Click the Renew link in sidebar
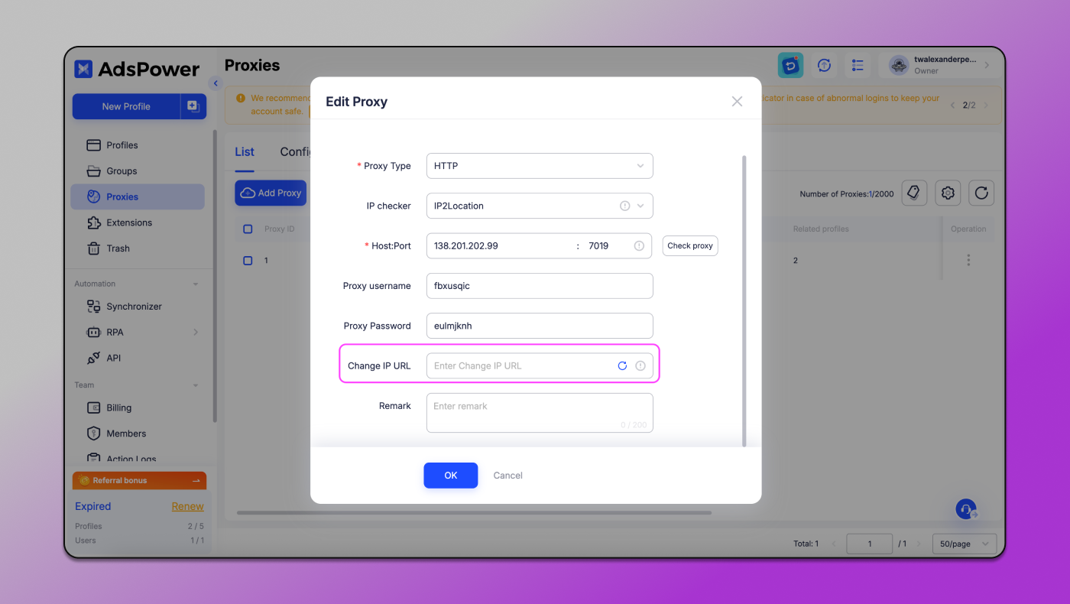1070x604 pixels. 187,506
